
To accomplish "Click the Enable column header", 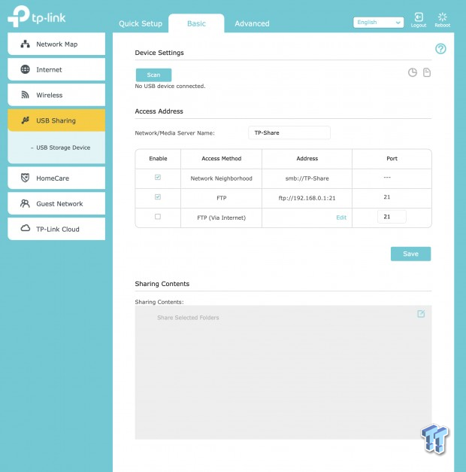I will (158, 159).
